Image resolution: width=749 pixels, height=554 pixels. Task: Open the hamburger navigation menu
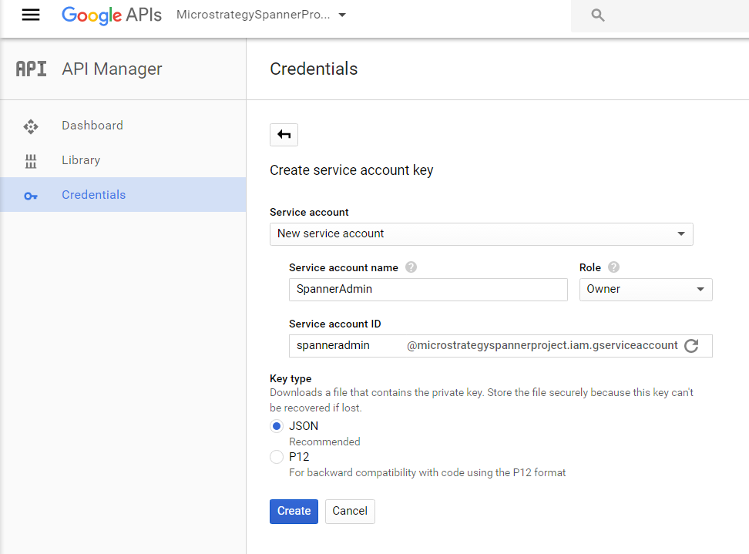(31, 15)
